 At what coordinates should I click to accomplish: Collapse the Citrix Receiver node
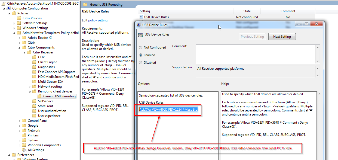coord(24,52)
